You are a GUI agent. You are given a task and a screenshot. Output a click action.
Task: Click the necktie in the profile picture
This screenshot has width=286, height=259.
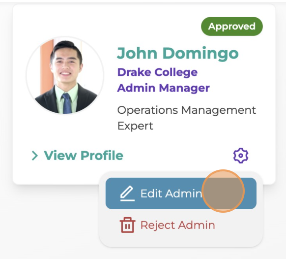67,103
